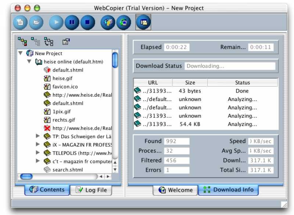Click the TP: Das Schweigen book icon

[x=47, y=136]
